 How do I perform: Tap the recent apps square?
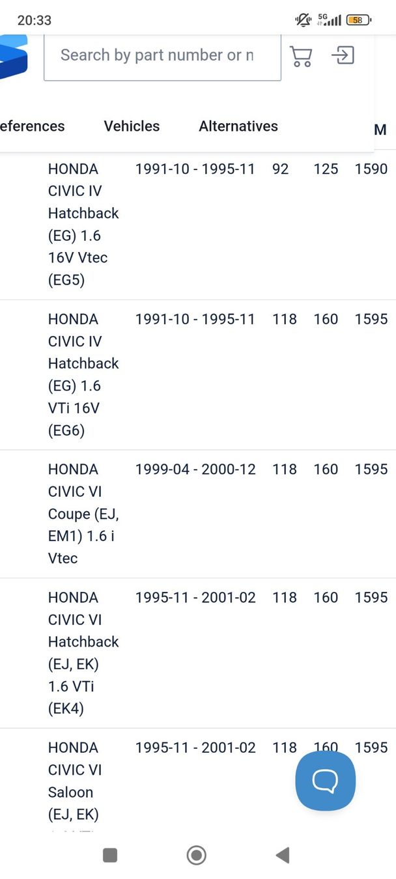110,855
